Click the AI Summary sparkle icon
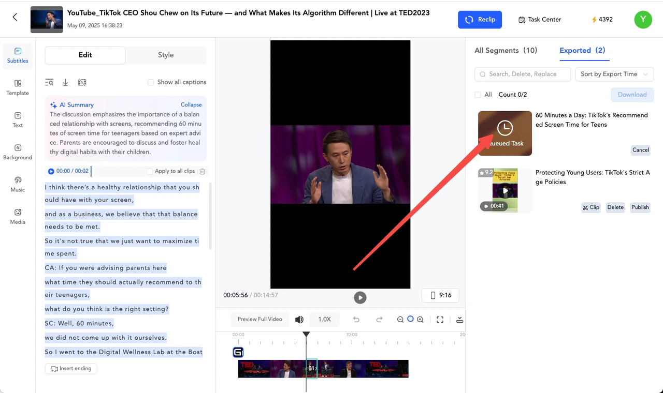663x393 pixels. 53,105
